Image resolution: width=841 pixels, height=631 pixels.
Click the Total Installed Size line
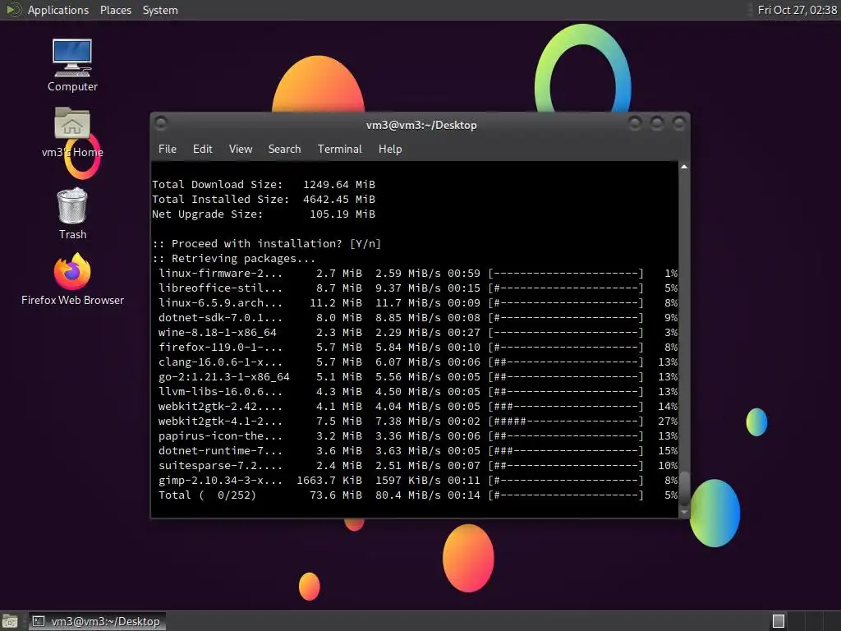pos(264,199)
